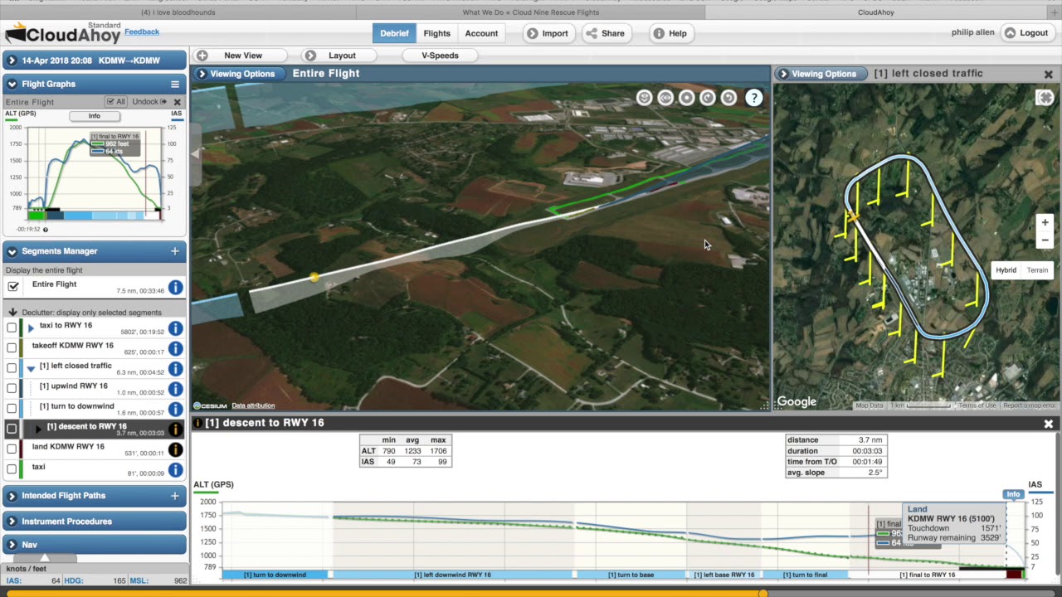
Task: Close the descent to RWY 16 graph panel
Action: tap(1048, 424)
